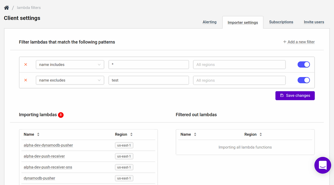Screen dimensions: 334x185
Task: Turn off the 'name excludes' filter toggle
Action: [x=303, y=80]
